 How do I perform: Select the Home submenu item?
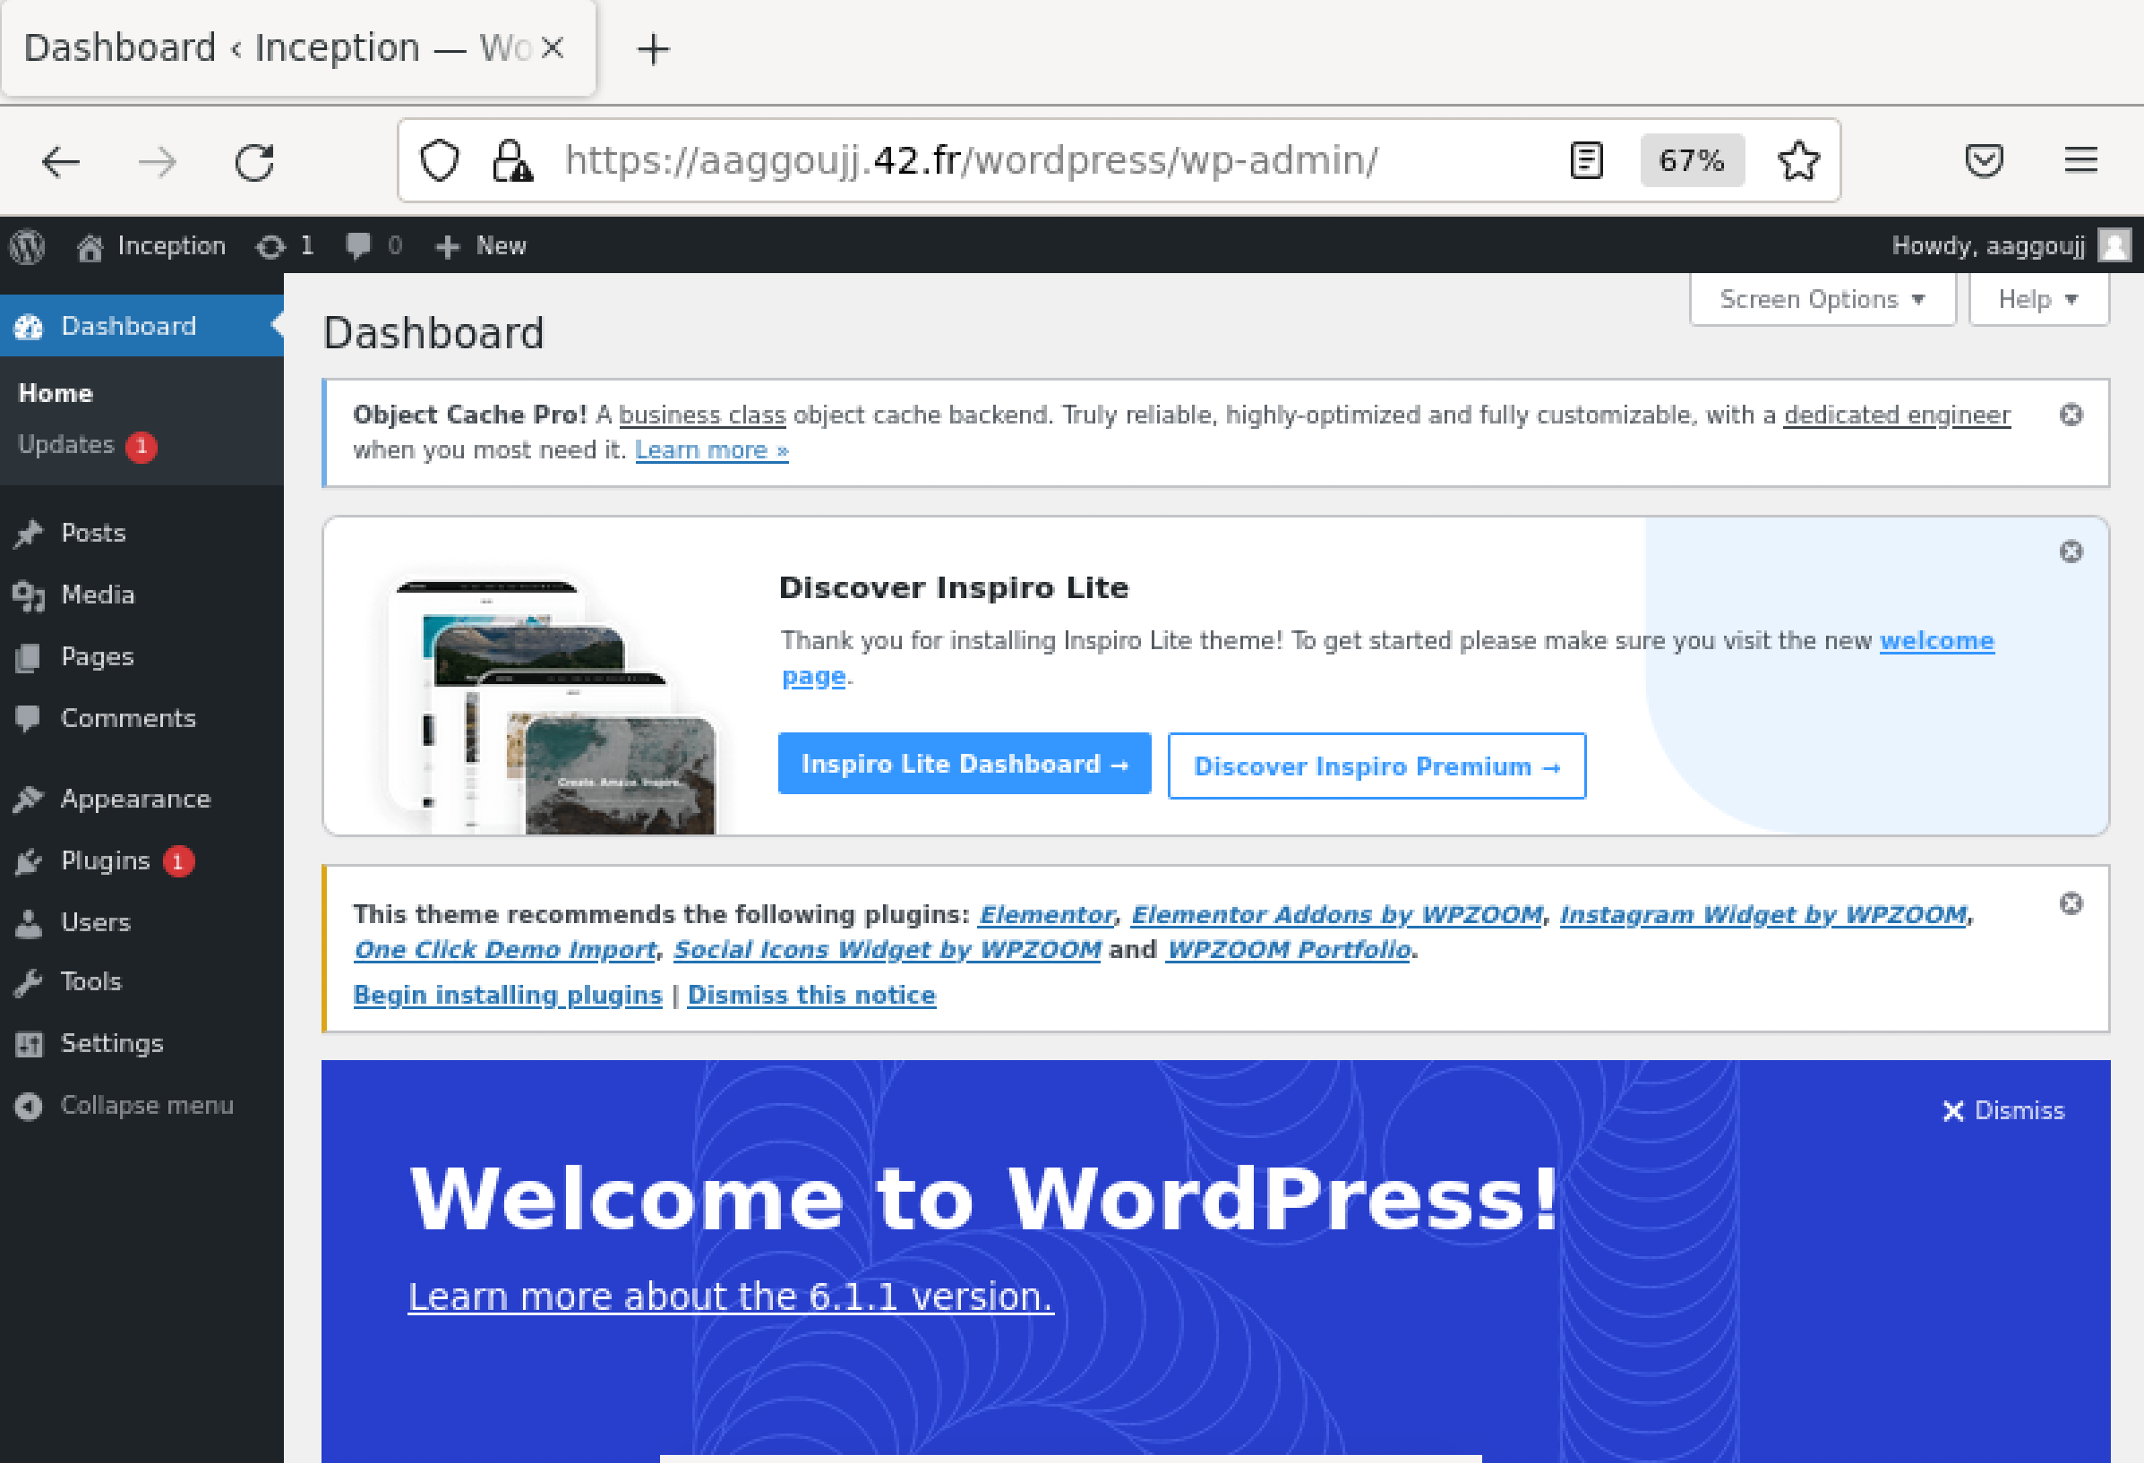pos(56,393)
